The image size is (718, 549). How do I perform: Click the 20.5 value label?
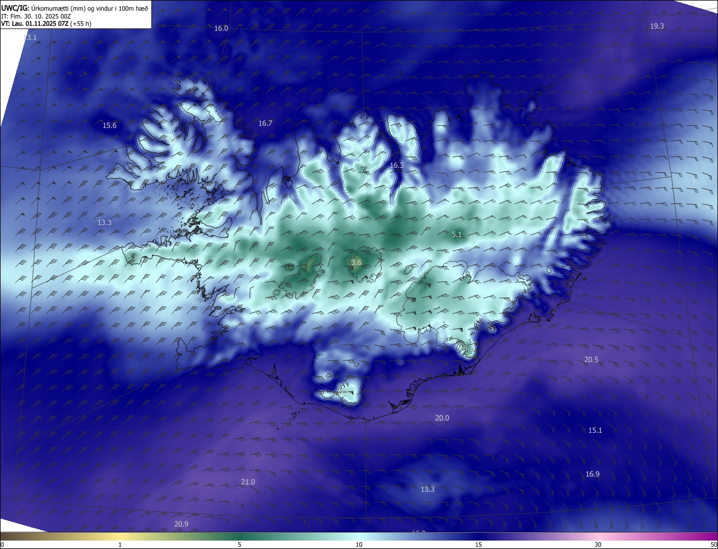pos(591,360)
